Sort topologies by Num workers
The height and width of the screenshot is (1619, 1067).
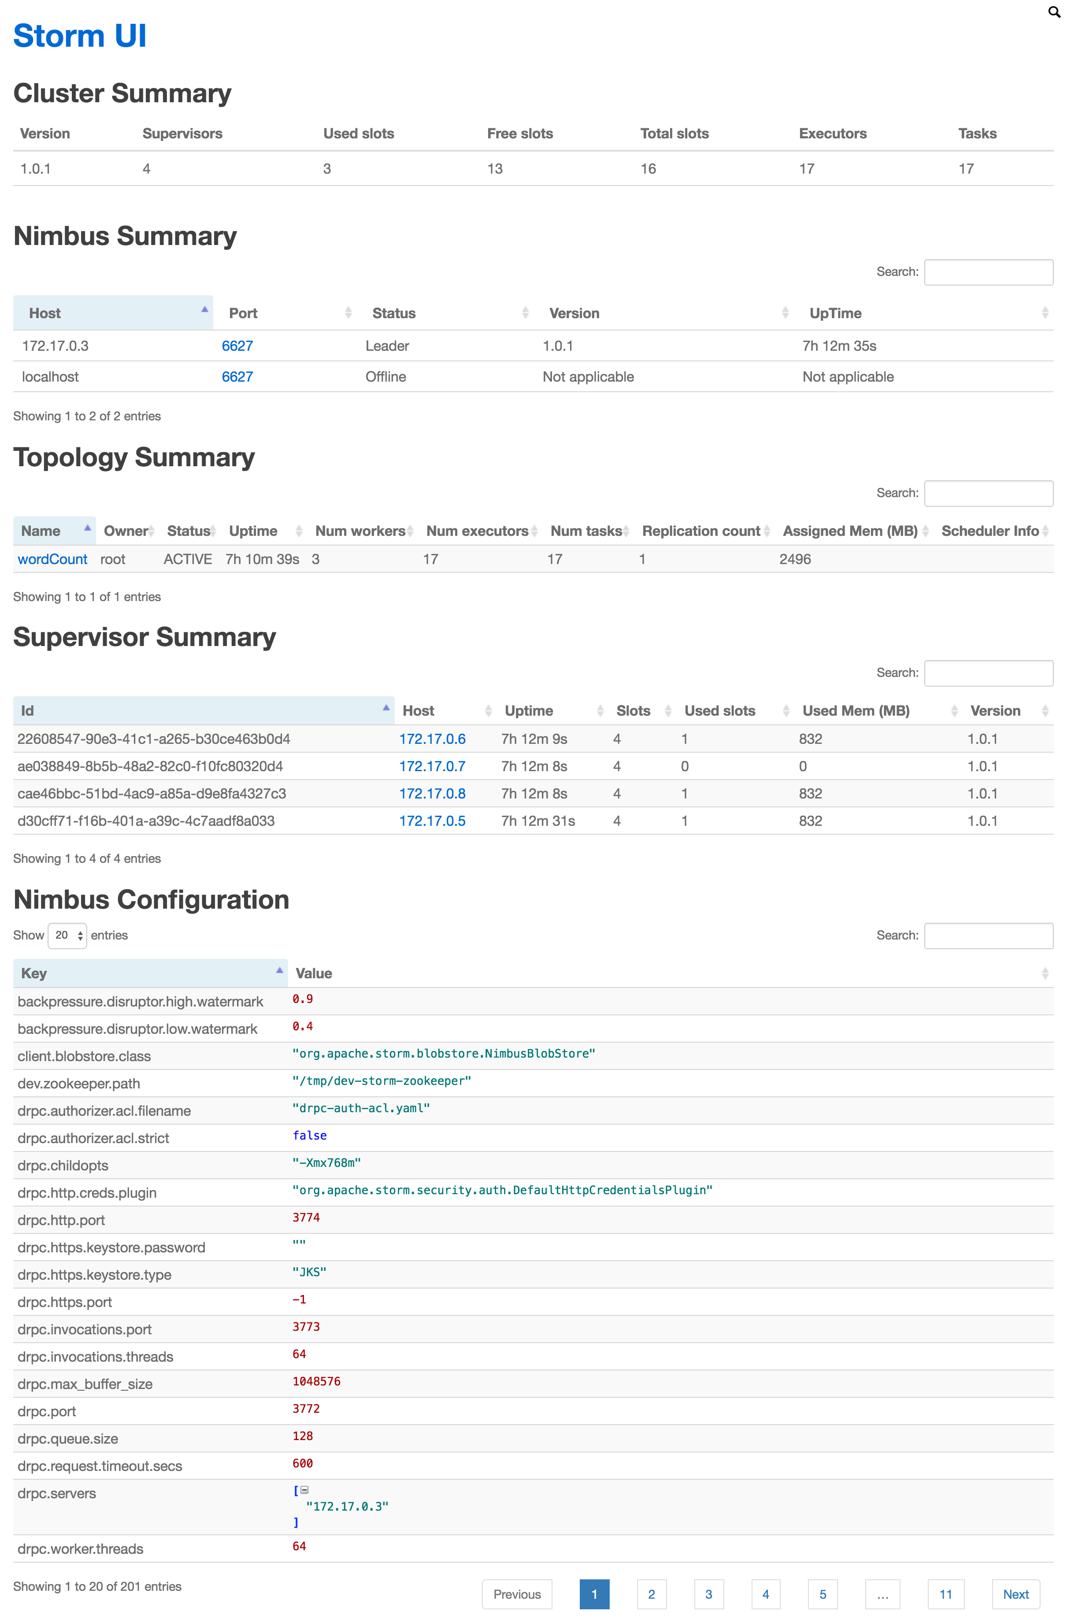coord(363,531)
